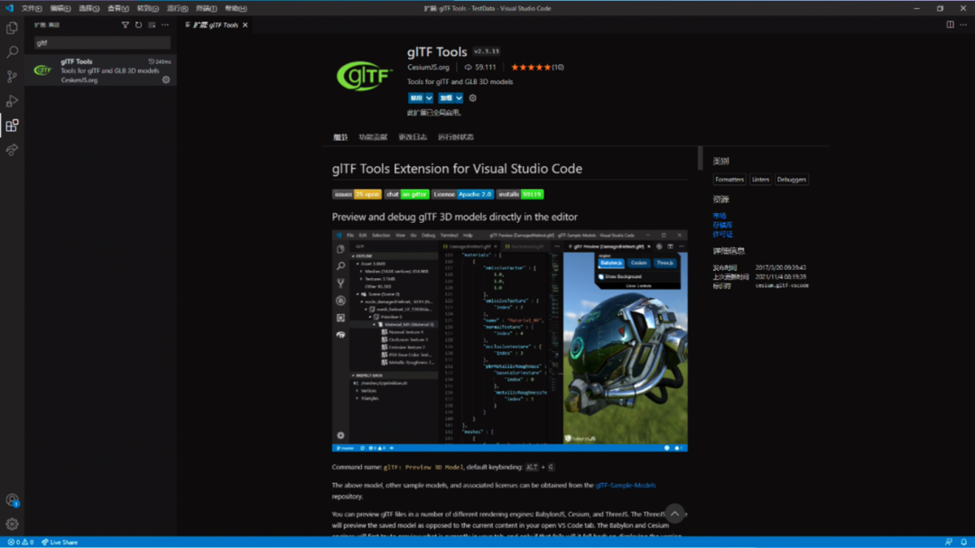Viewport: 975px width, 548px height.
Task: Open the Uninstall dropdown arrow
Action: 459,98
